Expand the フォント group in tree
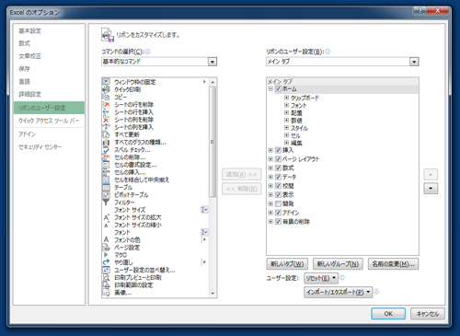Viewport: 460px width, 336px height. [286, 105]
